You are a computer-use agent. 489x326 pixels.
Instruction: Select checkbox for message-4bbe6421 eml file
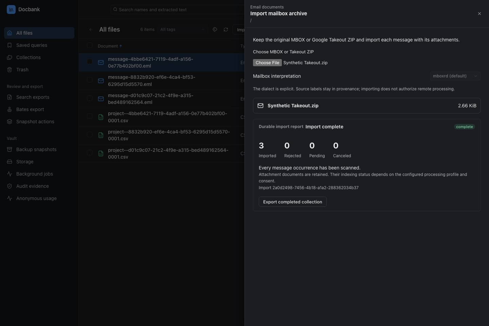[90, 61]
